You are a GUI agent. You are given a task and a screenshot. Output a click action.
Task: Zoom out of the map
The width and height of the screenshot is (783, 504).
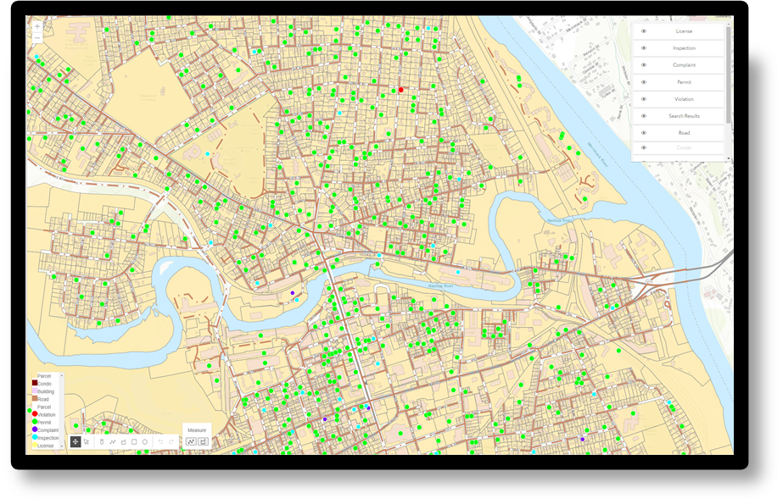pos(37,38)
